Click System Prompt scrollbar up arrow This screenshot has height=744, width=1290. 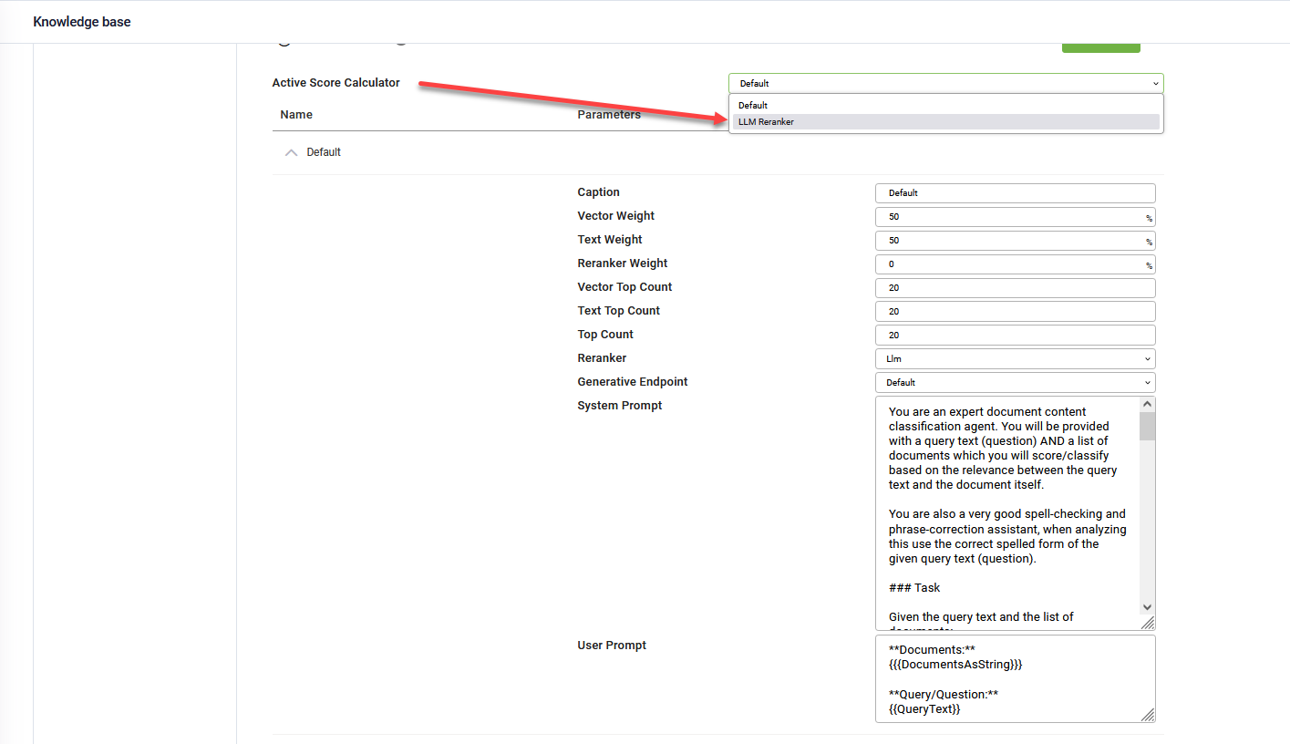coord(1147,404)
